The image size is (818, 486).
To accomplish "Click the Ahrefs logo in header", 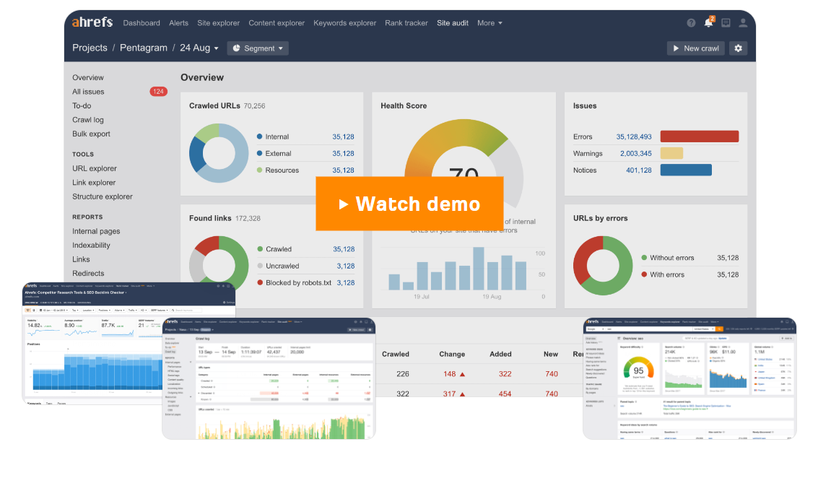I will click(92, 22).
